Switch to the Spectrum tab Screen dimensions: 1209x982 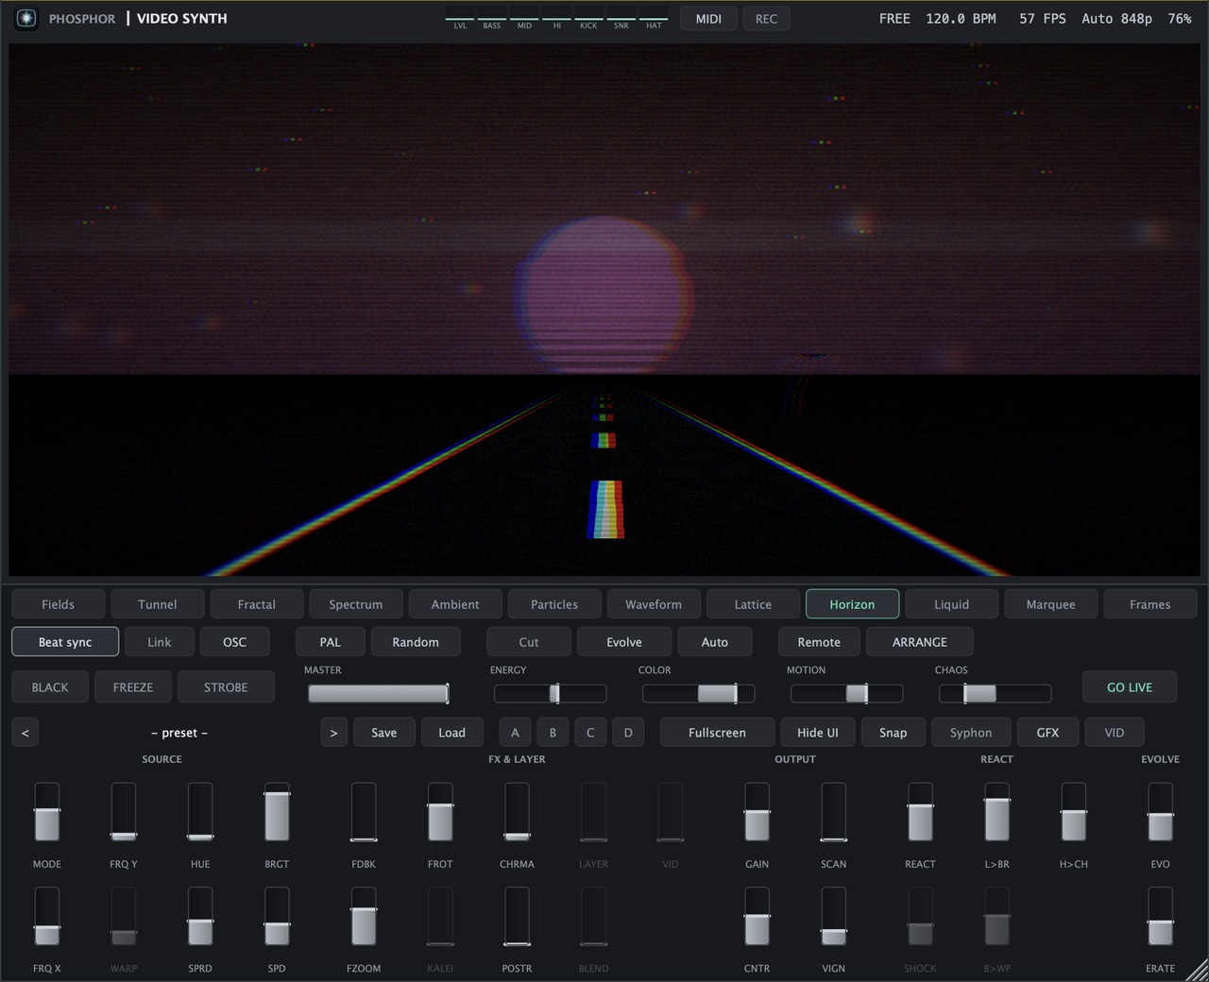coord(356,604)
